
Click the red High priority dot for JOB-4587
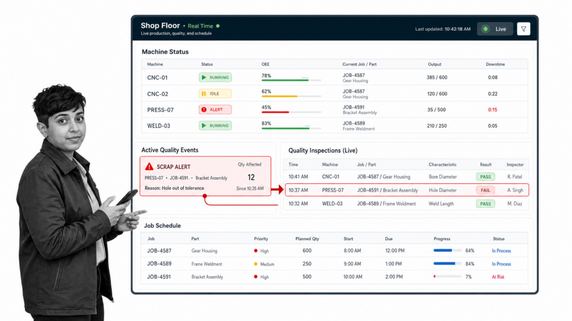(256, 251)
